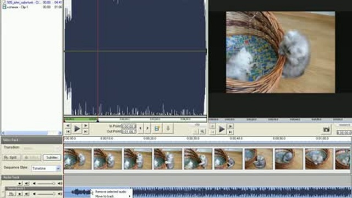Click the Soundtrack 1 header
Image resolution: width=352 pixels, height=198 pixels.
click(34, 188)
